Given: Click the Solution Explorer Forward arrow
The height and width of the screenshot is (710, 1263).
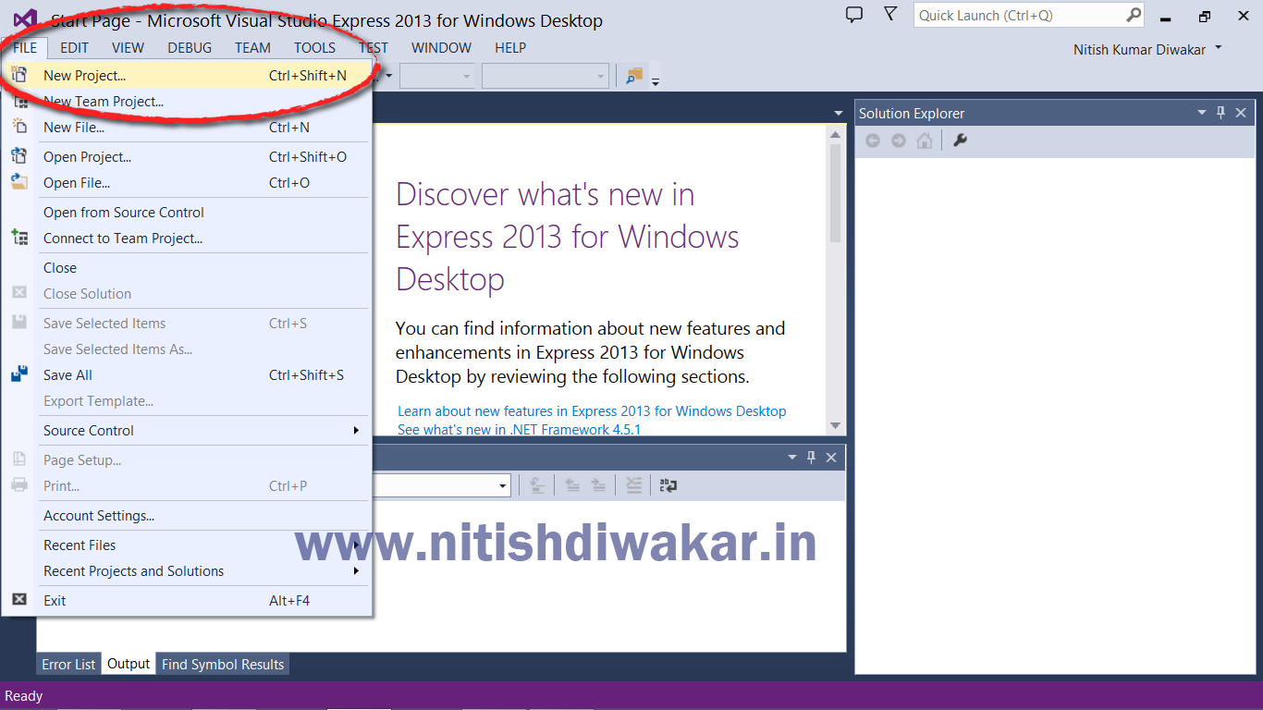Looking at the screenshot, I should tap(899, 141).
